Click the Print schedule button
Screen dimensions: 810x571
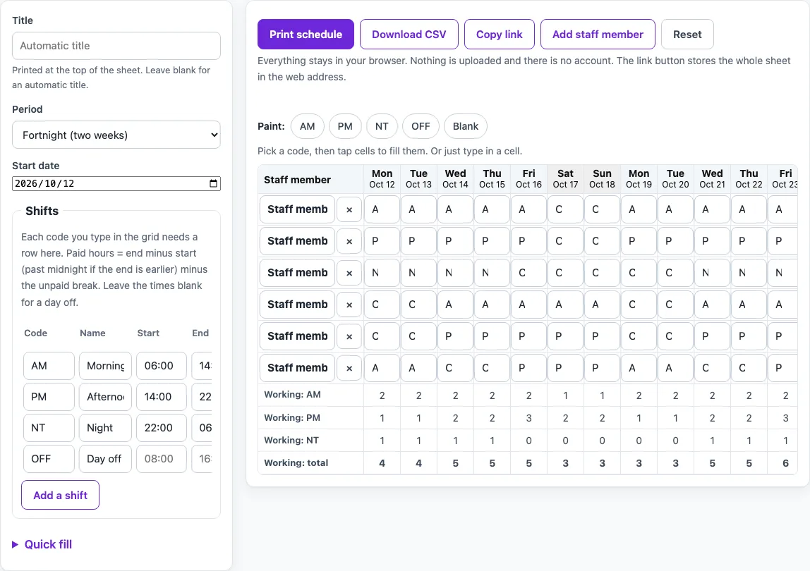[x=306, y=34]
